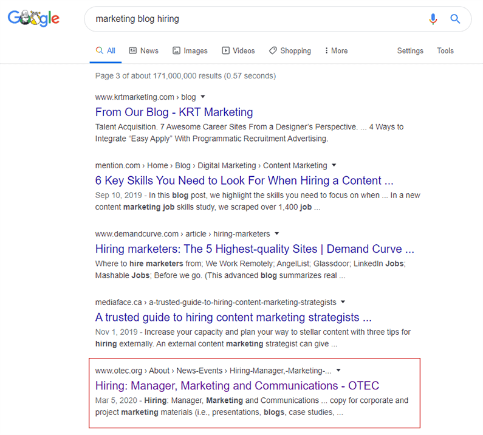Click the 'Mar 5, 2020' snippet date
The image size is (483, 435).
(x=116, y=400)
